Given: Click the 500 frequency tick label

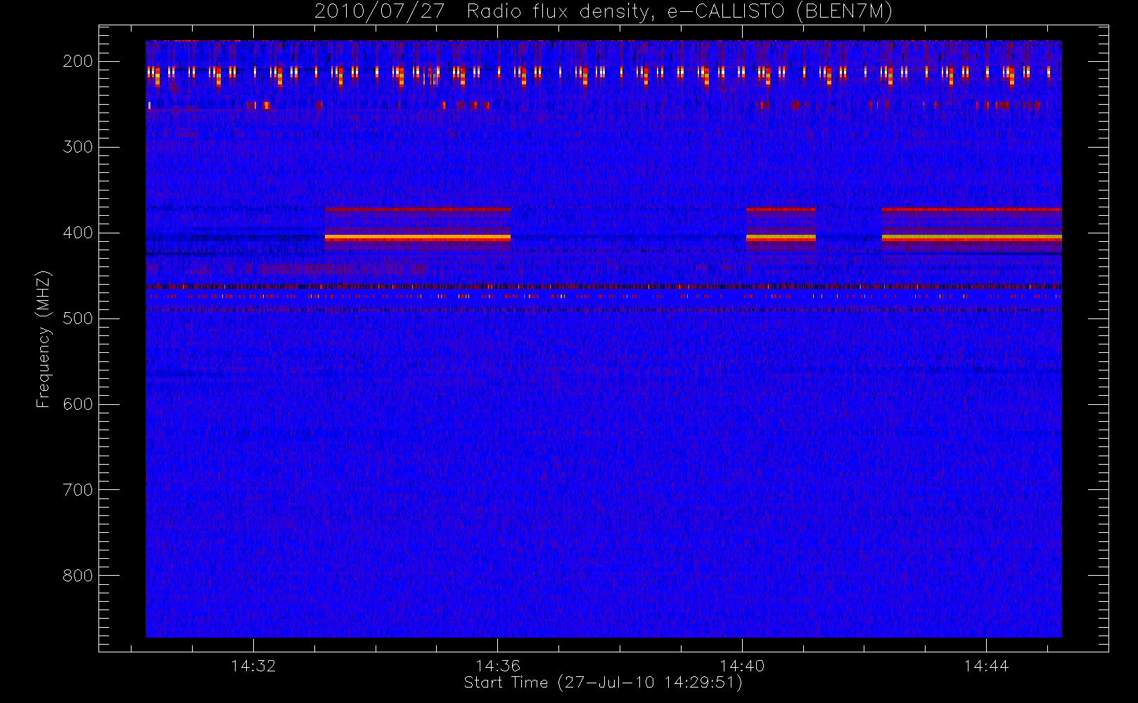Looking at the screenshot, I should tap(78, 318).
